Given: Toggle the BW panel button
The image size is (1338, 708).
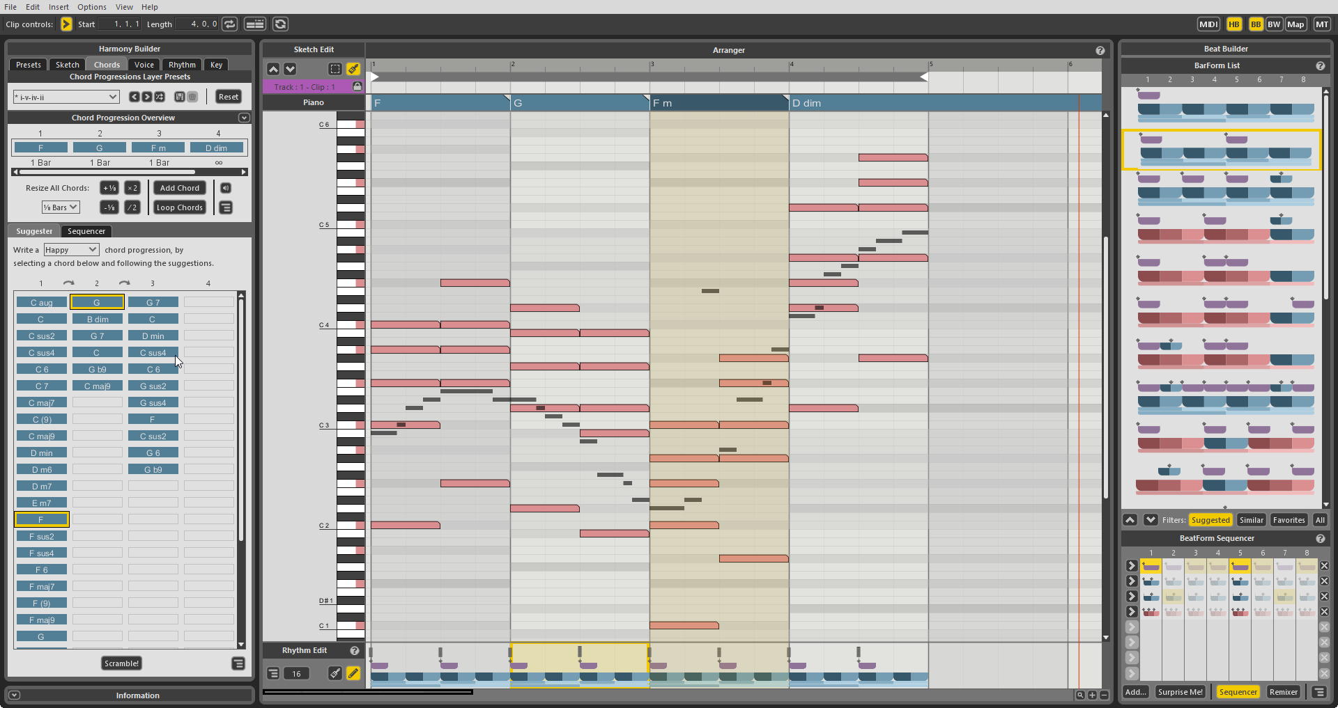Looking at the screenshot, I should (x=1274, y=24).
